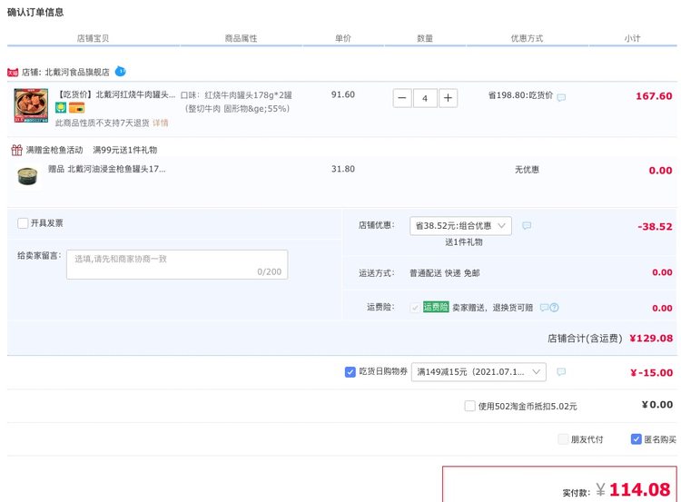
Task: Click the 普通配送 快递 免邮 shipping text
Action: tap(445, 273)
